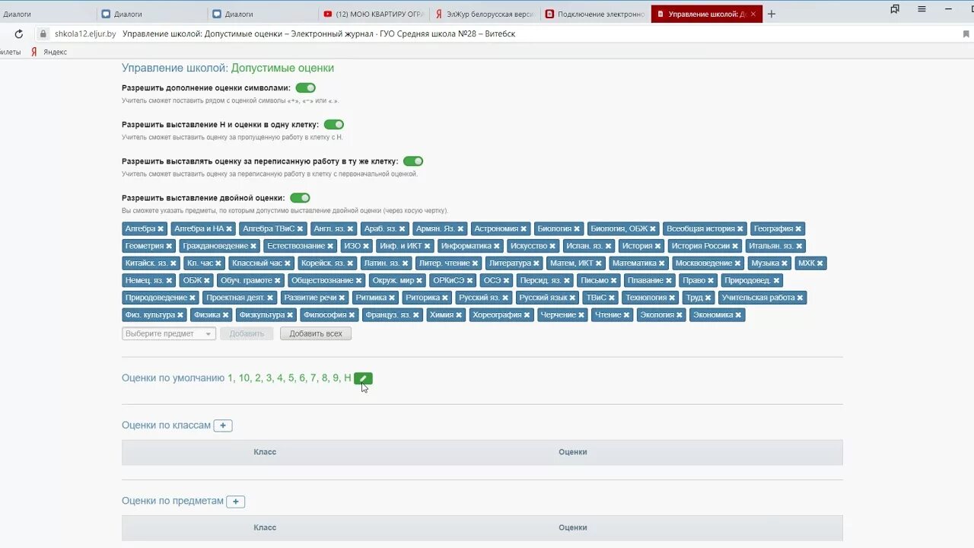The image size is (974, 548).
Task: Remove the Информатика subject tag
Action: pyautogui.click(x=497, y=247)
